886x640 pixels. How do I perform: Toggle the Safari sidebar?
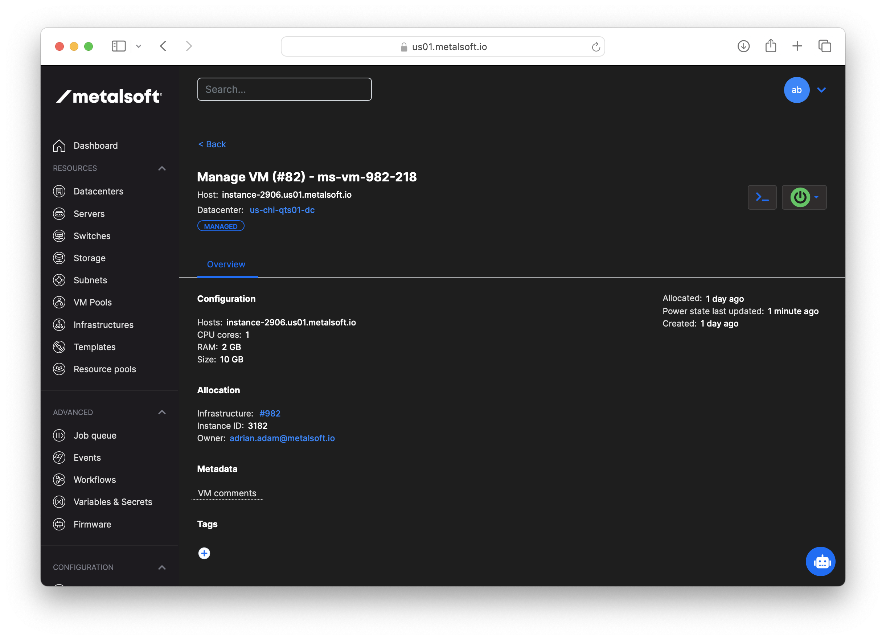click(x=119, y=46)
